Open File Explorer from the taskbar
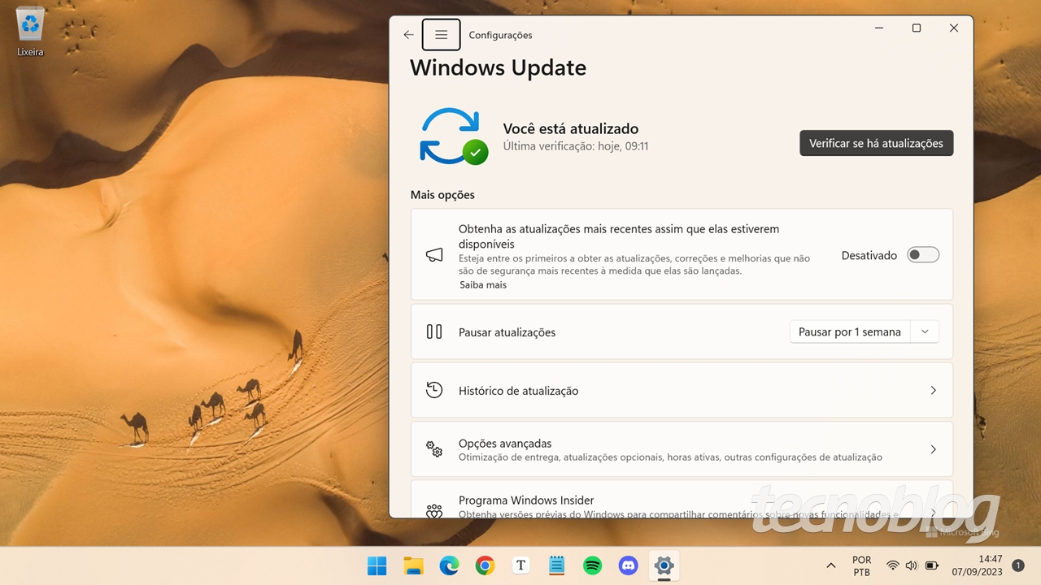Screen dimensions: 1041x585 click(413, 565)
